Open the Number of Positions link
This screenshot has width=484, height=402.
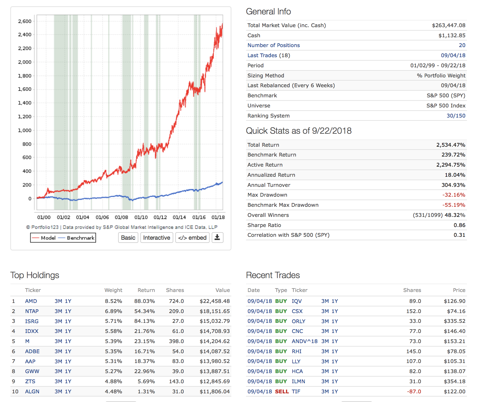tap(273, 45)
